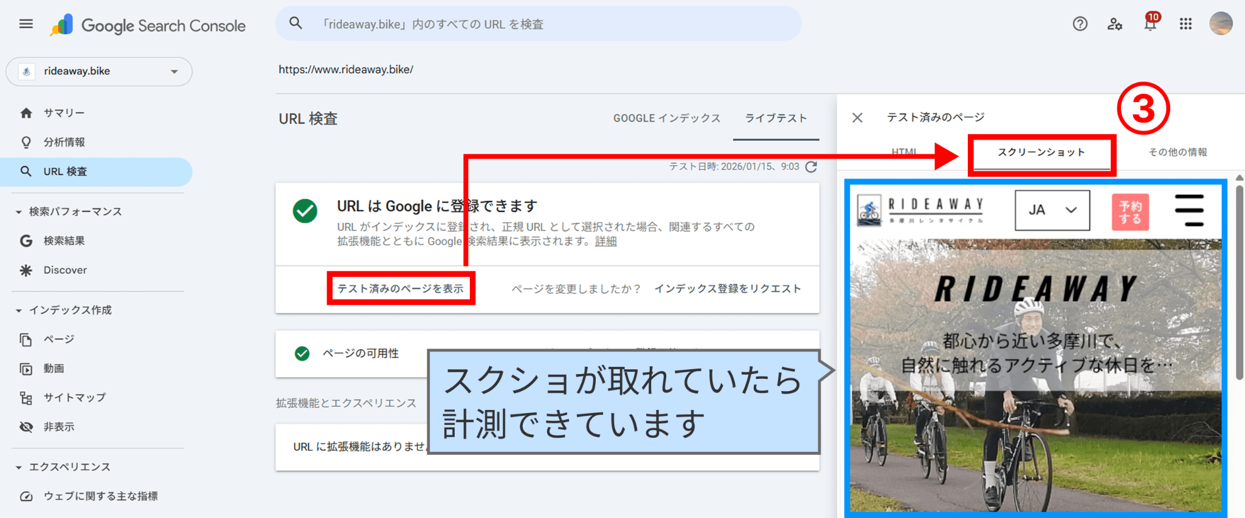Screen dimensions: 1245x518
Task: Click インデックス登録をリクエスト link
Action: [x=728, y=288]
